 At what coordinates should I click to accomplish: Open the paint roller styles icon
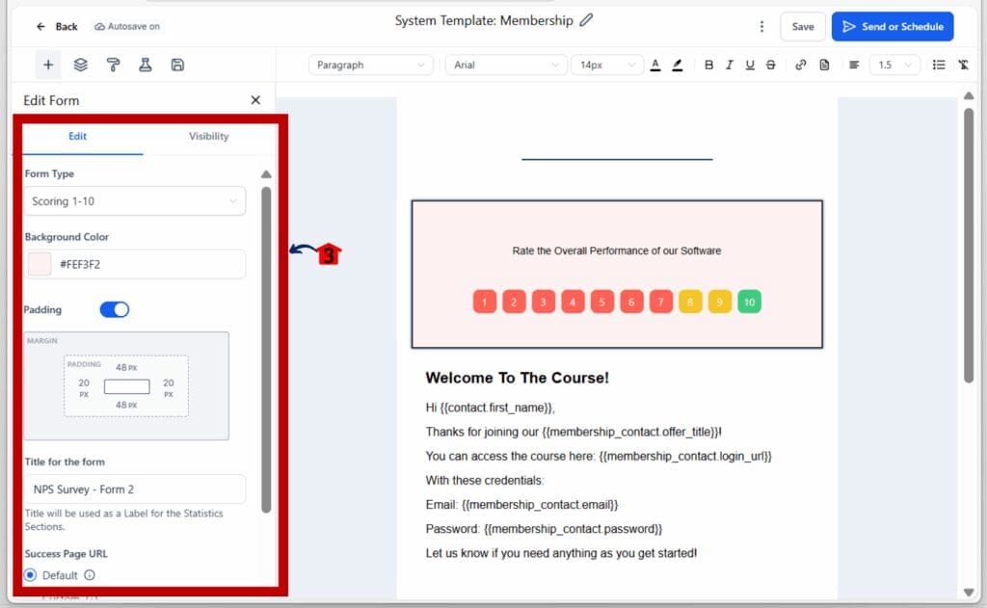114,65
